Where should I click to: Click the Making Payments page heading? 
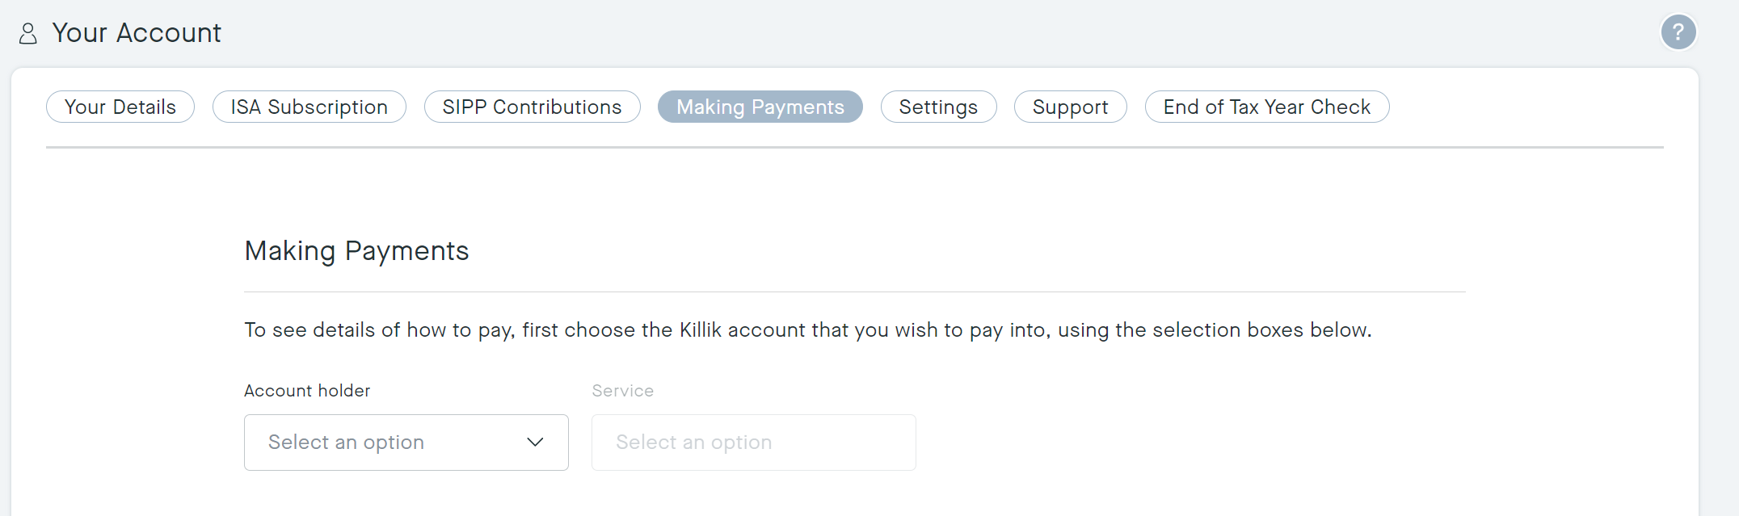pyautogui.click(x=356, y=250)
